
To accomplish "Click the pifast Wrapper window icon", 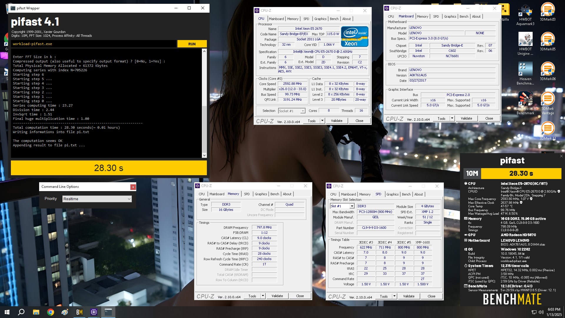I will coord(13,8).
